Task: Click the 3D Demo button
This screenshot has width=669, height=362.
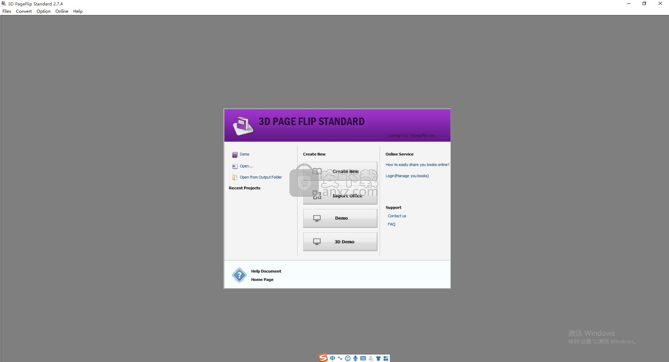Action: pos(340,242)
